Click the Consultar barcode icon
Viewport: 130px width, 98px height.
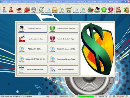tap(34, 10)
